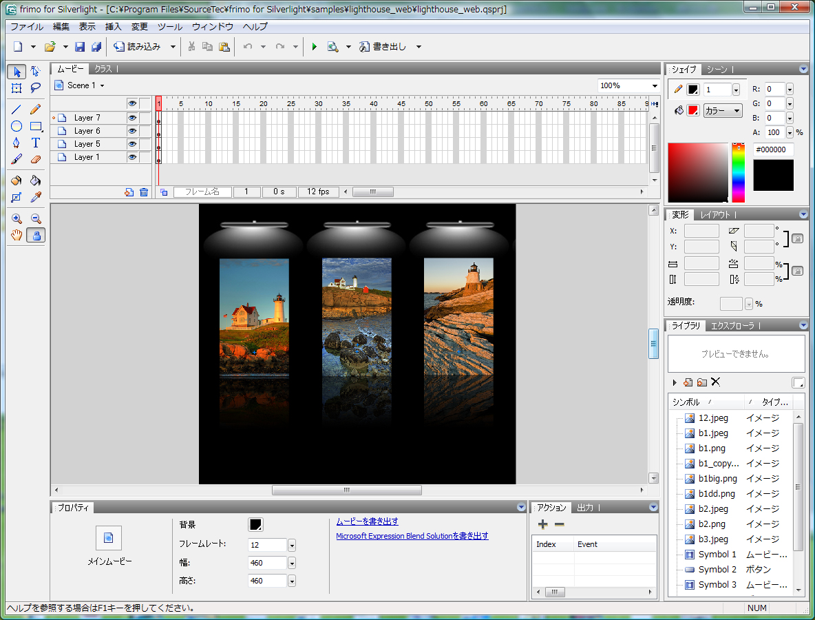This screenshot has width=815, height=620.
Task: Choose the free transform tool
Action: [x=17, y=88]
